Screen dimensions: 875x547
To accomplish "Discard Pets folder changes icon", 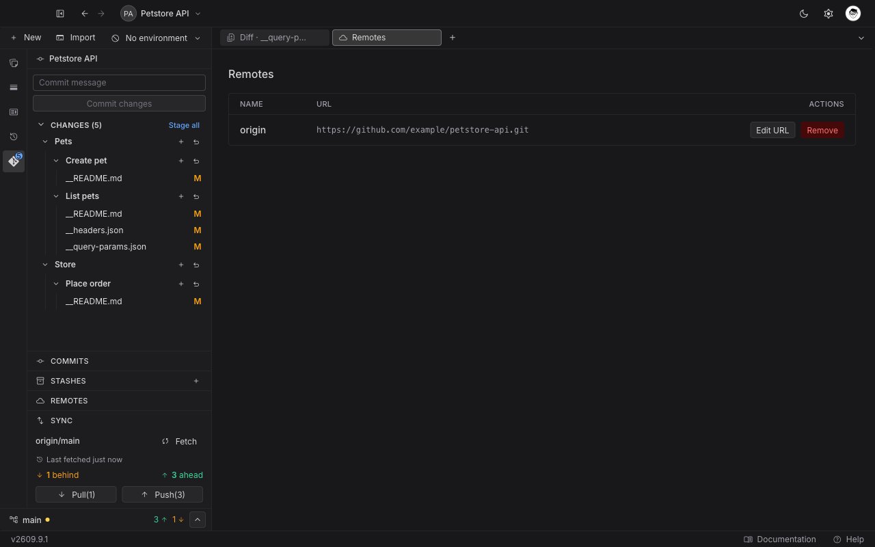I will (196, 142).
